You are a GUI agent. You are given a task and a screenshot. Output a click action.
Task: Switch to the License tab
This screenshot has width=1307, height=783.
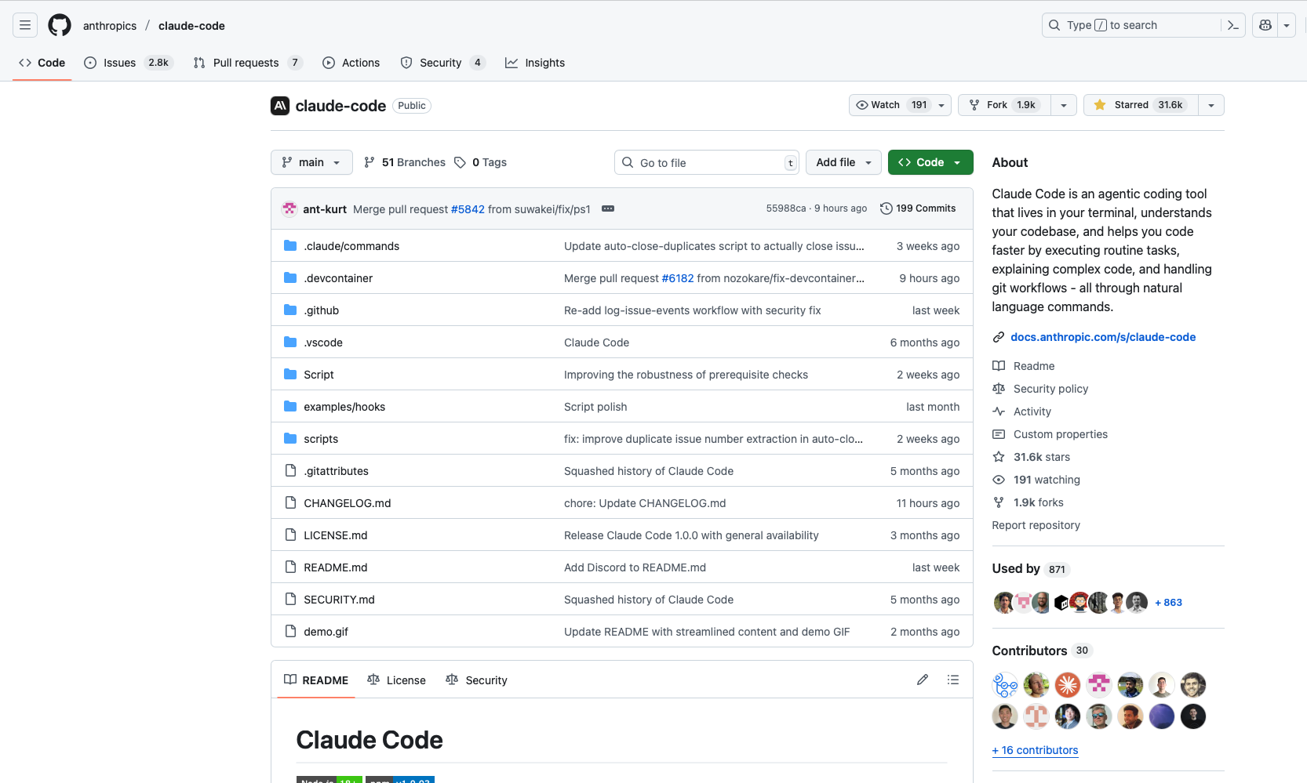pyautogui.click(x=396, y=680)
